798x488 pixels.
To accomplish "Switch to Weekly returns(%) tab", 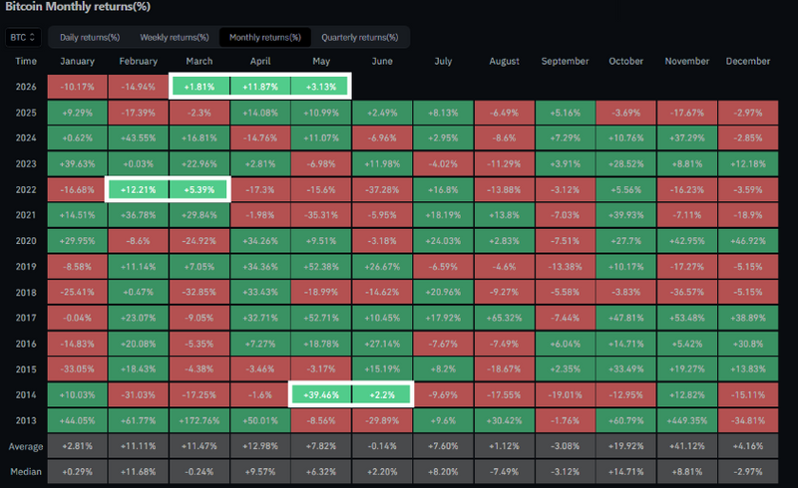I will [x=174, y=37].
